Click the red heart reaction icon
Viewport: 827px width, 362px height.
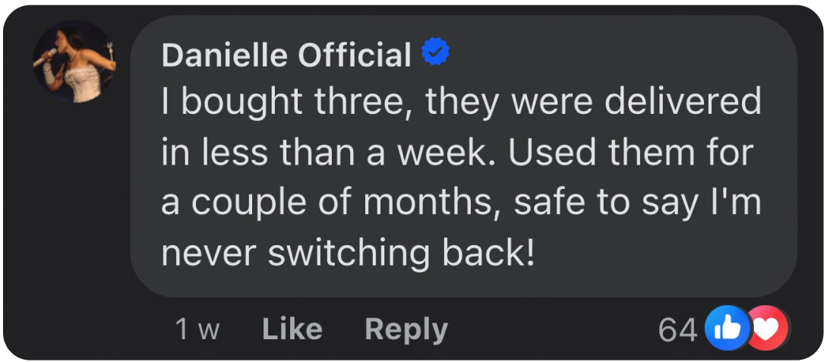tap(768, 329)
